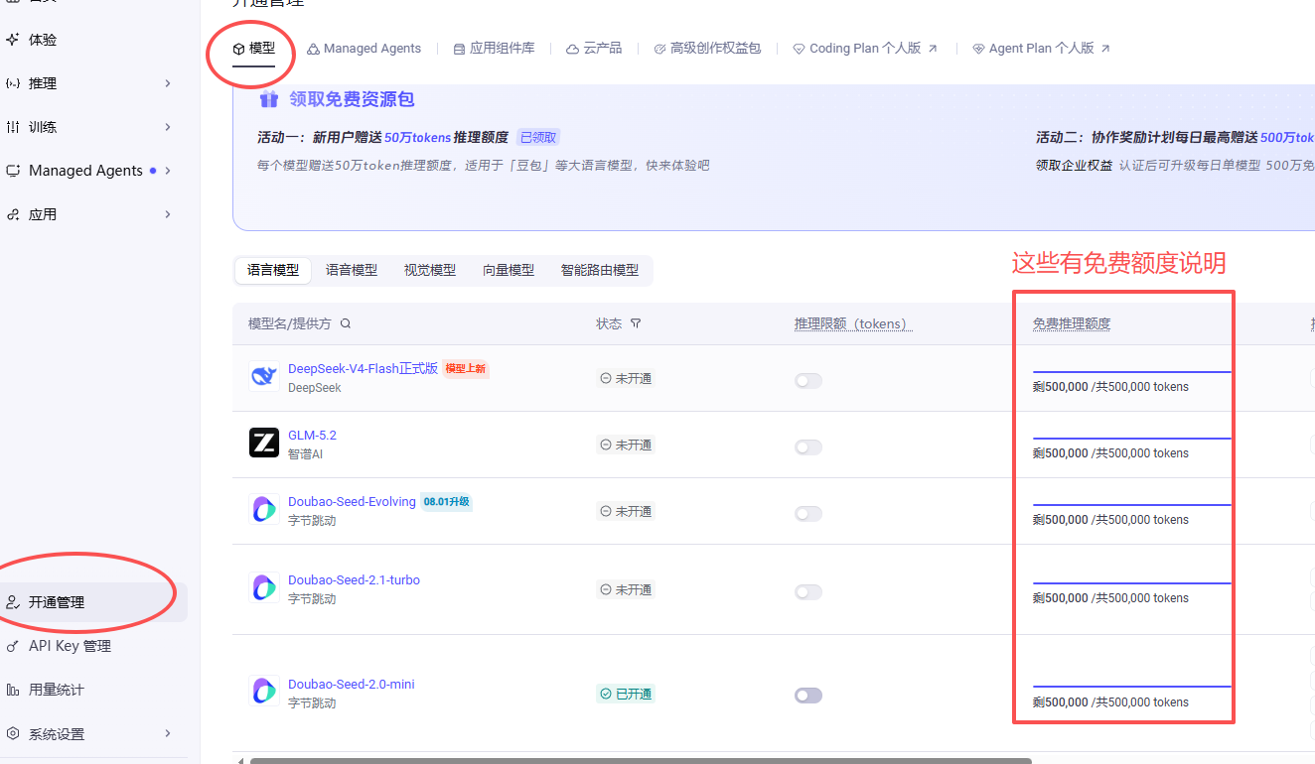Open API Key 管理 from the sidebar

click(x=70, y=646)
